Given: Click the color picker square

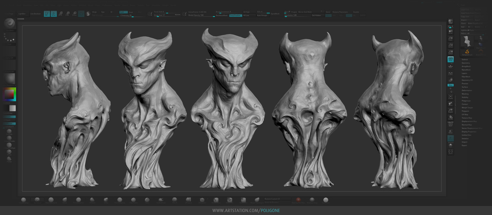Looking at the screenshot, I should [x=9, y=95].
